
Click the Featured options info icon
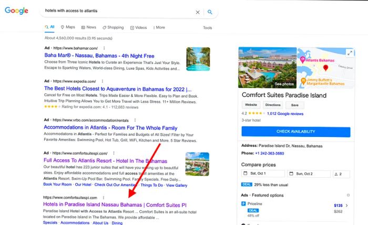click(x=348, y=195)
